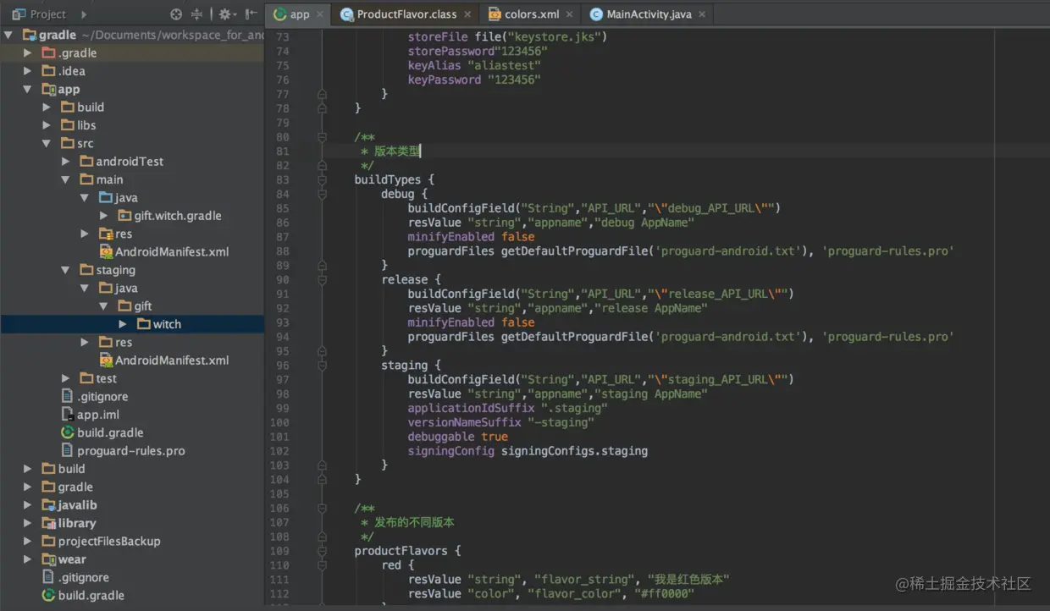Expand the .idea folder arrow
Image resolution: width=1050 pixels, height=611 pixels.
28,71
